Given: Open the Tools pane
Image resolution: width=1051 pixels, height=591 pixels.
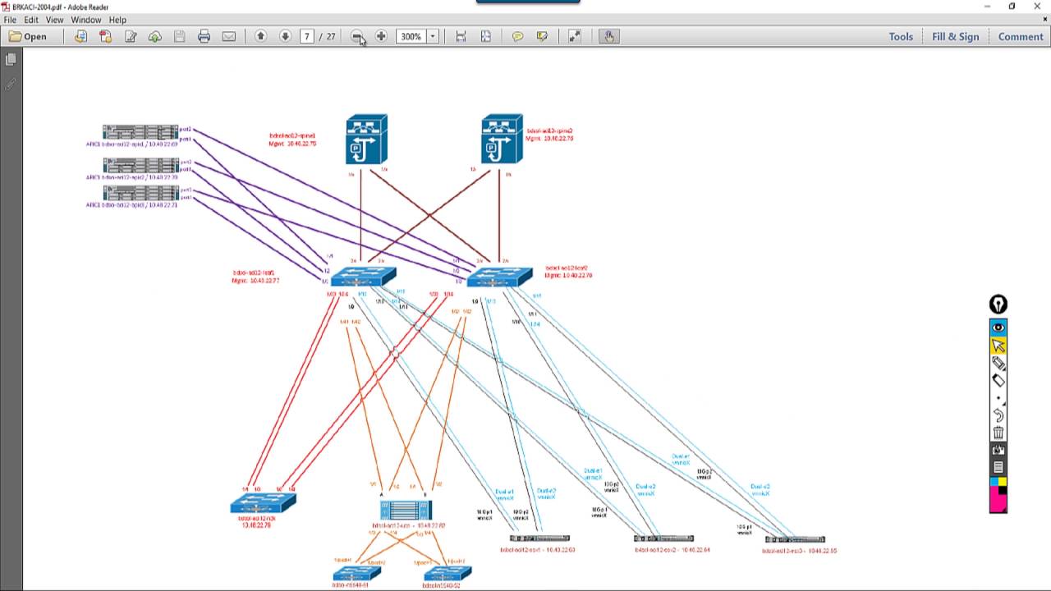Looking at the screenshot, I should point(901,36).
